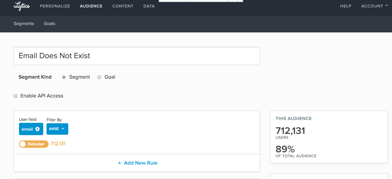The height and width of the screenshot is (179, 392).
Task: Open the ACCOUNT dropdown menu
Action: 374,6
